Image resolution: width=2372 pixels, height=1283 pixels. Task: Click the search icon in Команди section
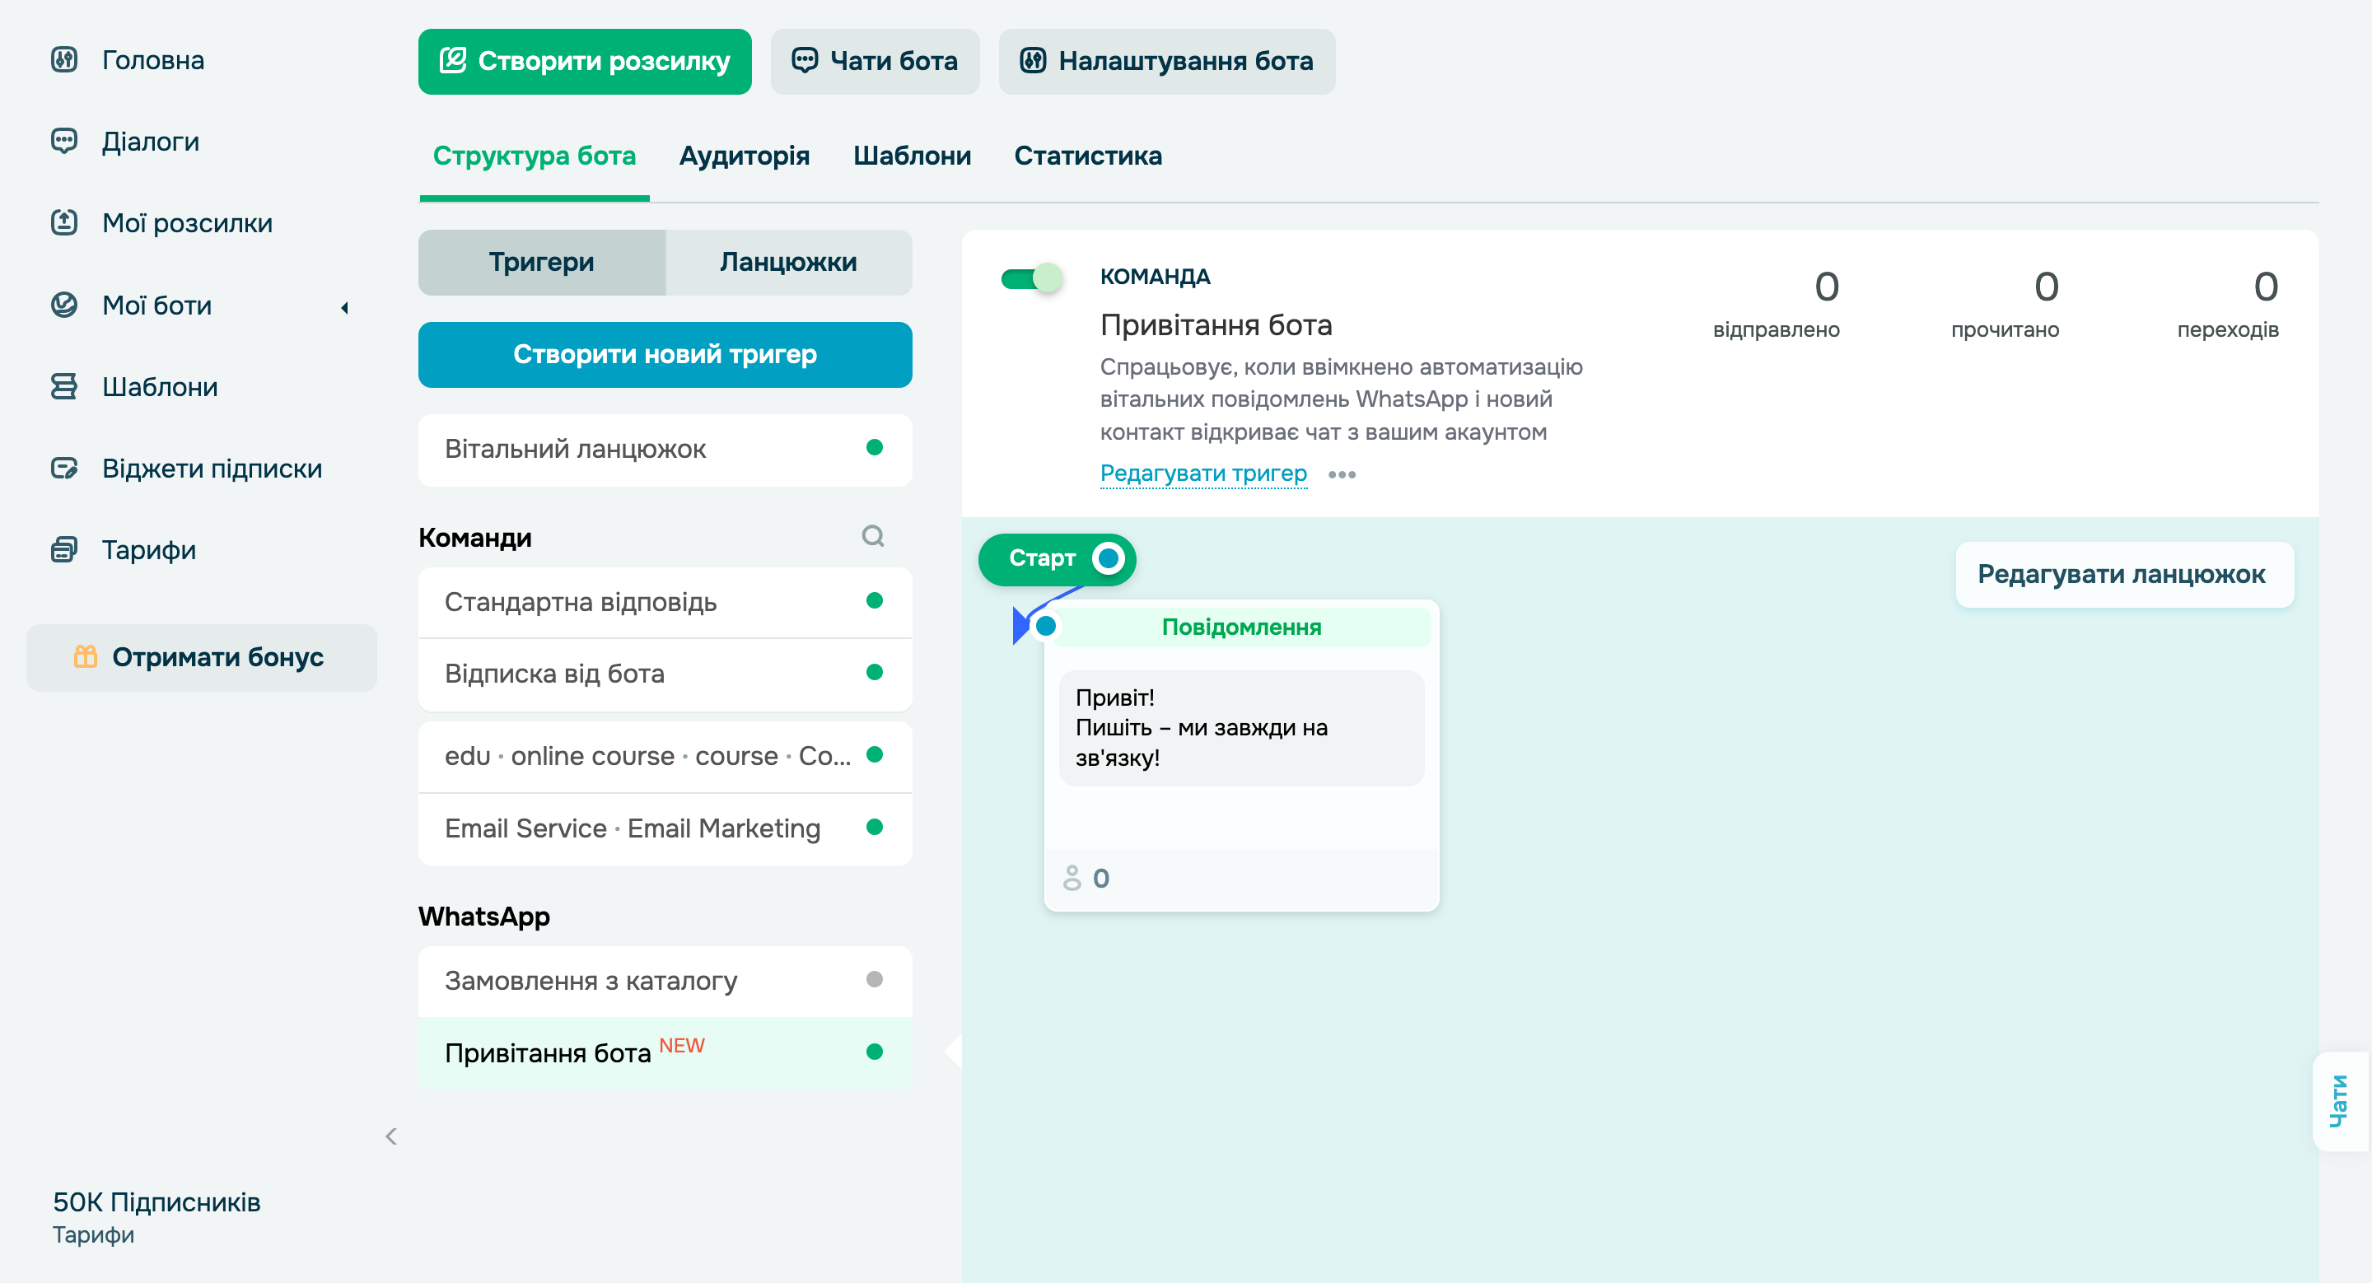click(873, 537)
